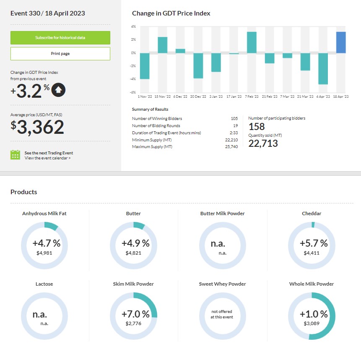This screenshot has height=349, width=361.
Task: Click the Skim Milk Powder product title
Action: [x=133, y=284]
